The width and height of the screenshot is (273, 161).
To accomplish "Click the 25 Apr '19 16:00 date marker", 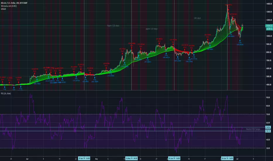I will [84, 158].
